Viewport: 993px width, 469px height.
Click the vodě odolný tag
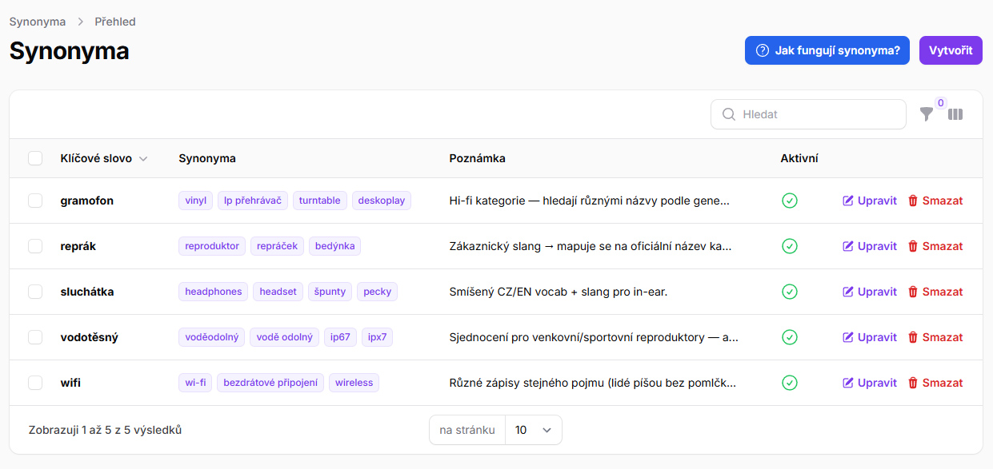[285, 337]
